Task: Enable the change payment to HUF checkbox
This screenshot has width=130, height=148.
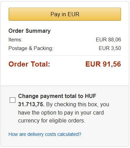Action: click(12, 100)
